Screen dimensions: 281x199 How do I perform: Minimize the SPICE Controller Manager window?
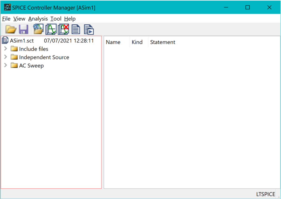226,7
